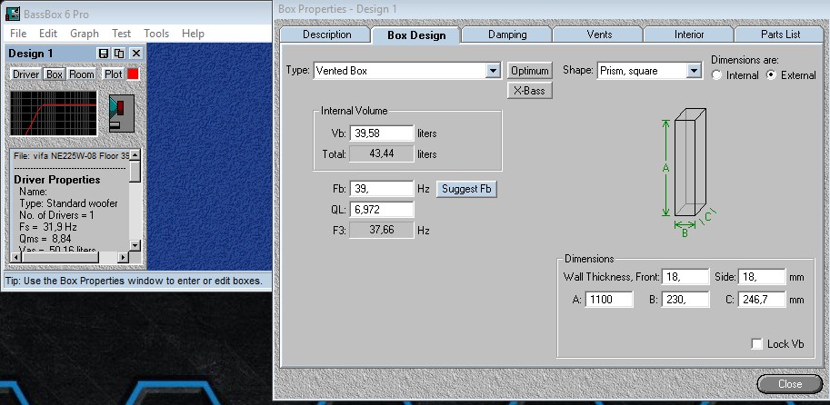The height and width of the screenshot is (405, 830).
Task: Click the save design floppy disk icon
Action: [104, 54]
